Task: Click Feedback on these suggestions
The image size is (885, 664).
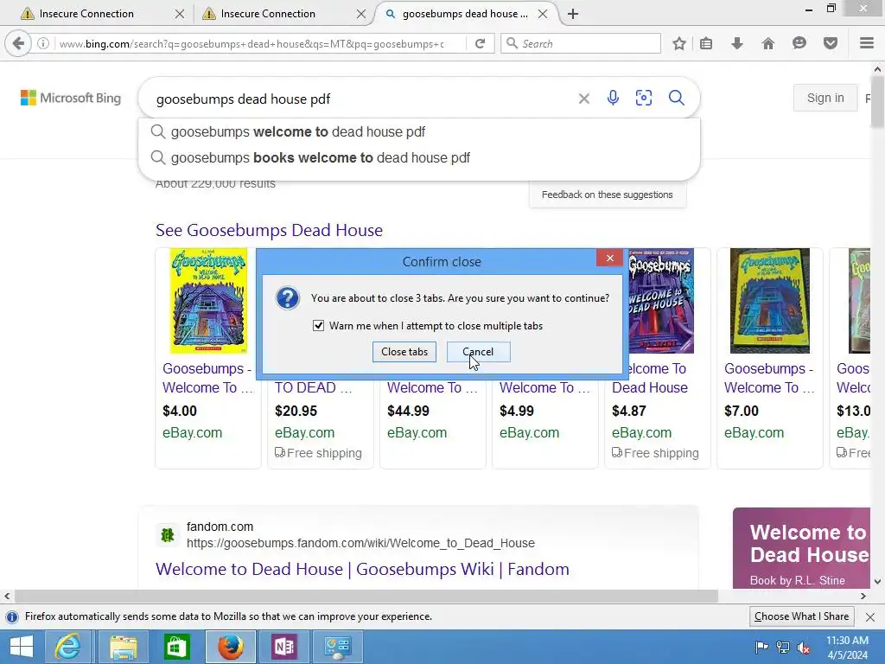Action: (x=608, y=195)
